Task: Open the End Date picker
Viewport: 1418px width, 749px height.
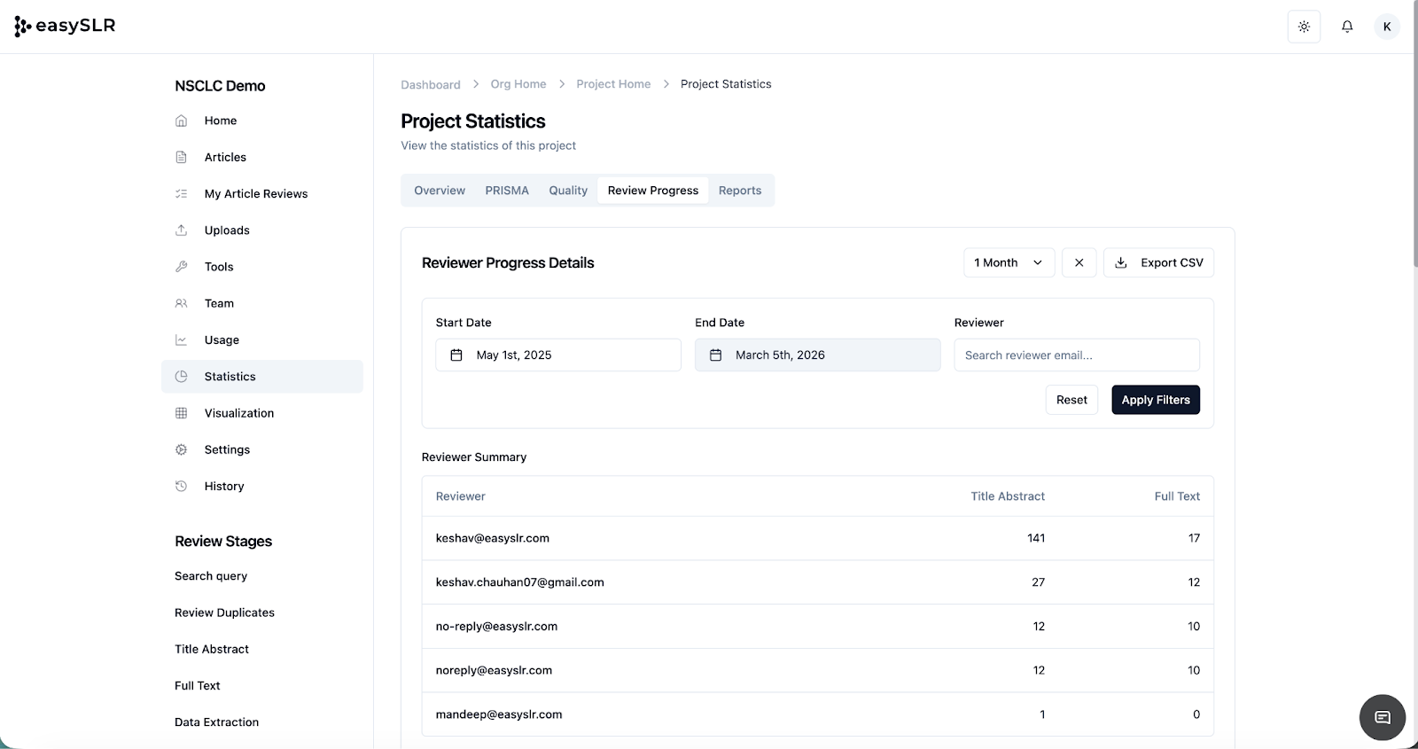Action: coord(816,355)
